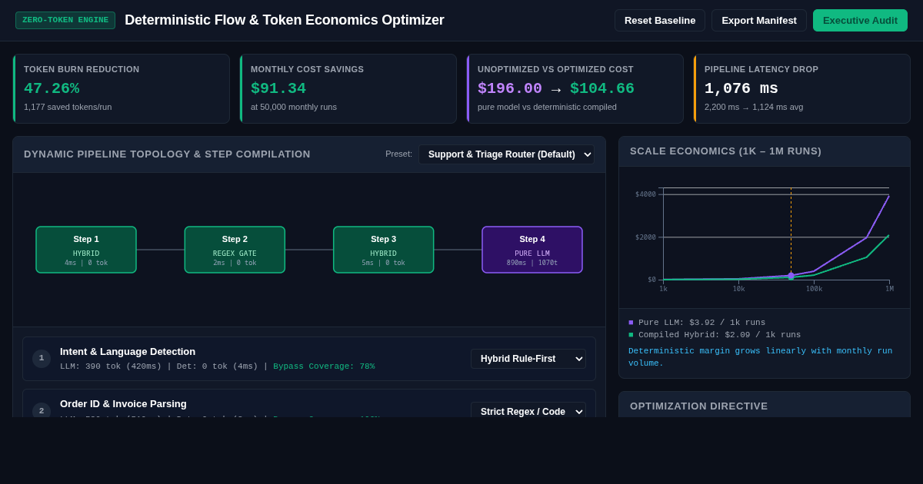Click the $4000 axis label on chart
The width and height of the screenshot is (923, 484).
[x=645, y=194]
